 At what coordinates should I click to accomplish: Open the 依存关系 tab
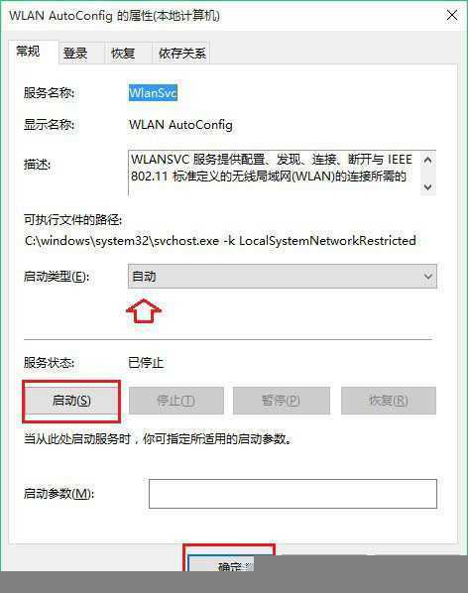click(x=180, y=54)
